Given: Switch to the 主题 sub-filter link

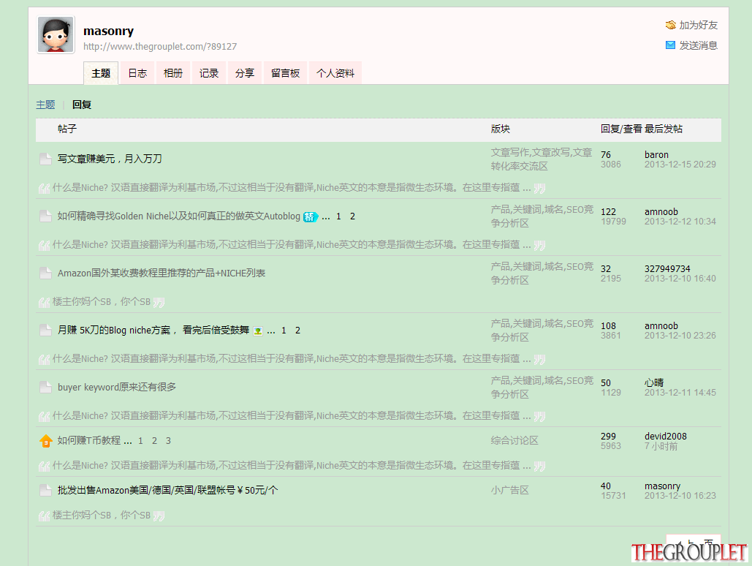Looking at the screenshot, I should (x=45, y=105).
